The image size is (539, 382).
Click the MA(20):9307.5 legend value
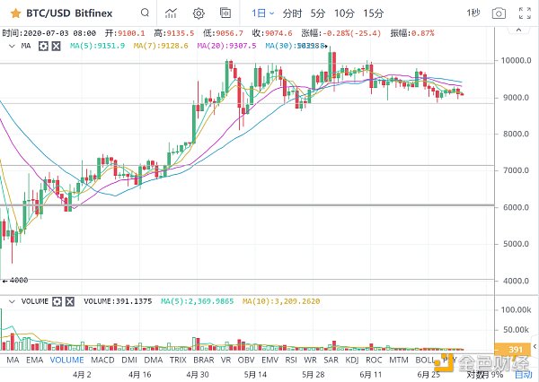[227, 46]
